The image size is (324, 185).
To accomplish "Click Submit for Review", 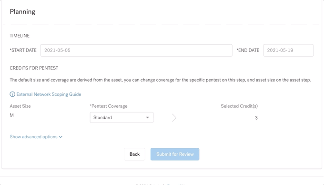I will (175, 154).
